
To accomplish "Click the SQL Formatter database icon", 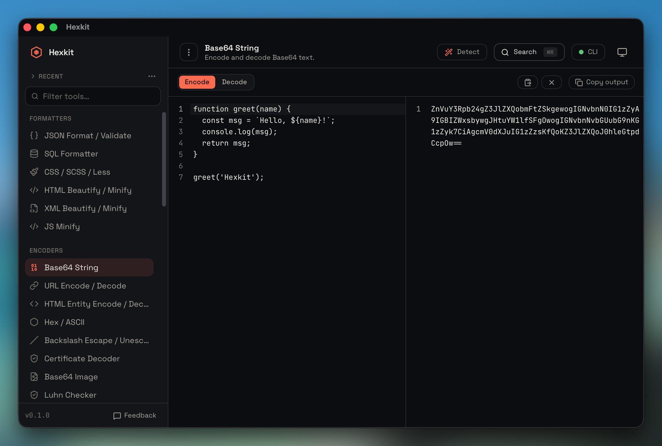I will [34, 154].
